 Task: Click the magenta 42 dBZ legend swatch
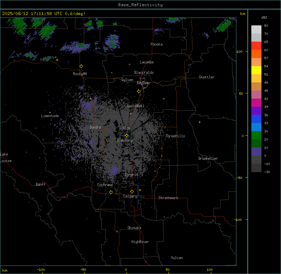(256, 103)
